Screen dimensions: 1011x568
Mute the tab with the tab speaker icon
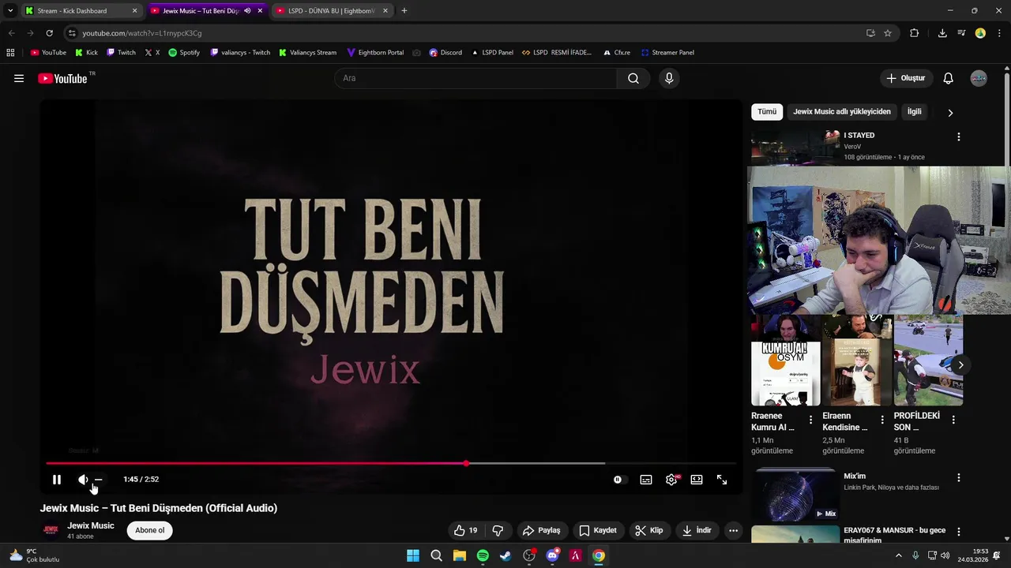(x=247, y=11)
